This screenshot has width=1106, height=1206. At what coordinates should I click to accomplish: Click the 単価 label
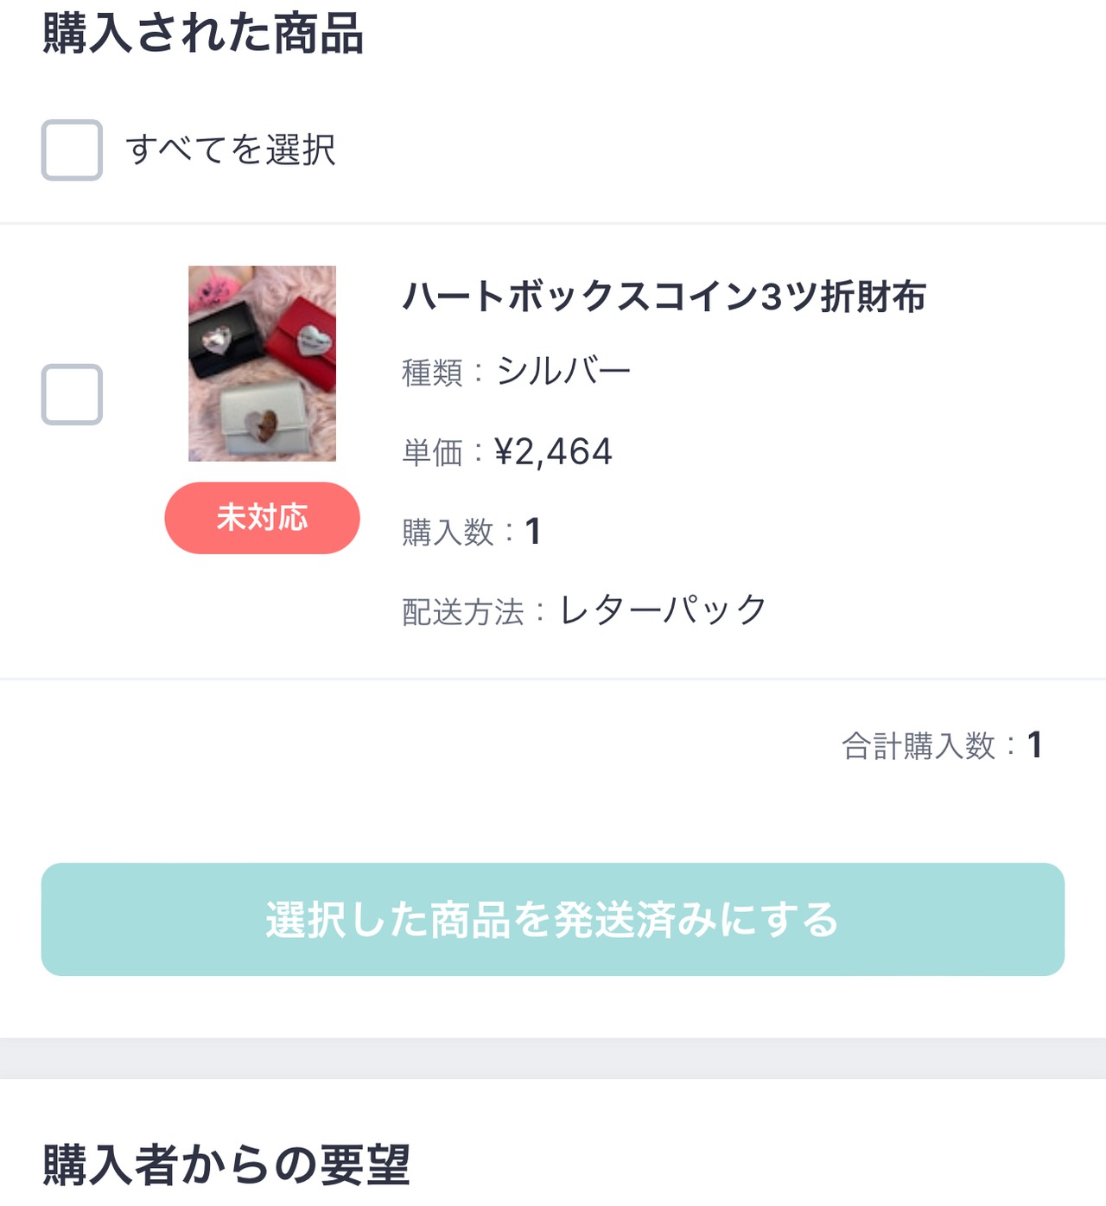tap(432, 453)
